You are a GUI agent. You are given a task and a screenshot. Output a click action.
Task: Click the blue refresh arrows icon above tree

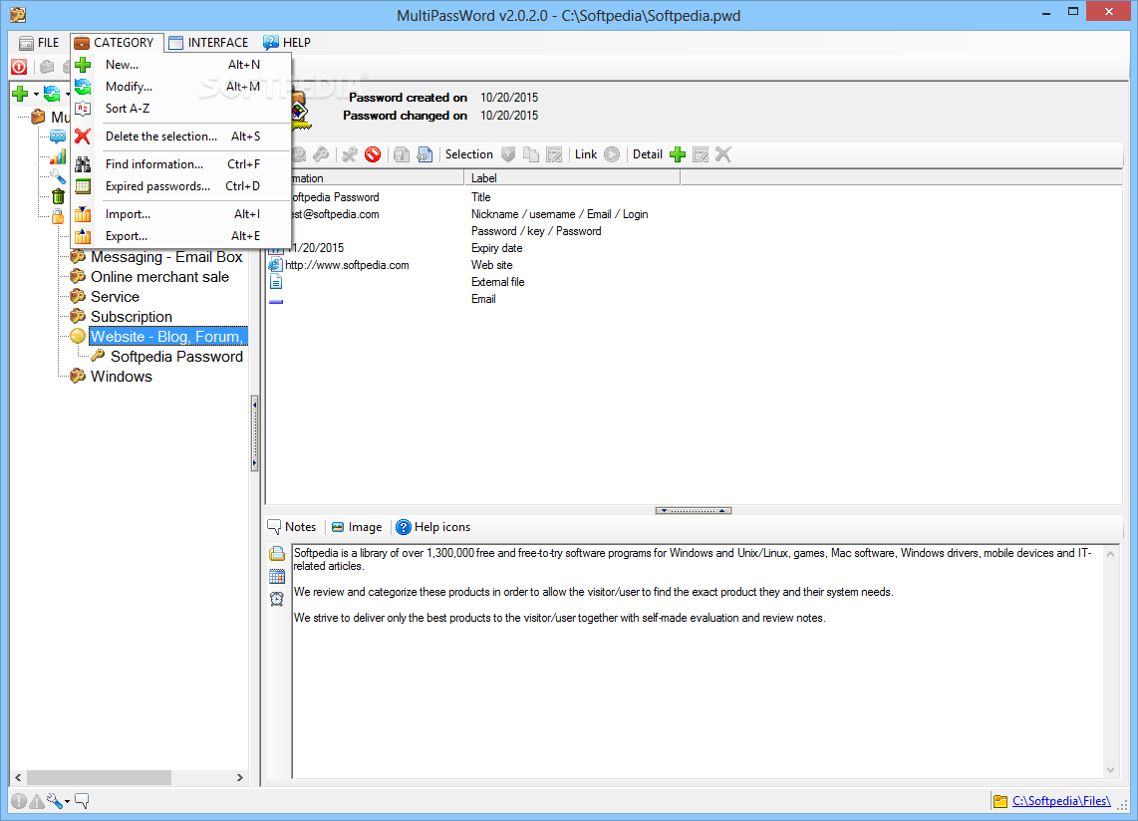tap(52, 93)
